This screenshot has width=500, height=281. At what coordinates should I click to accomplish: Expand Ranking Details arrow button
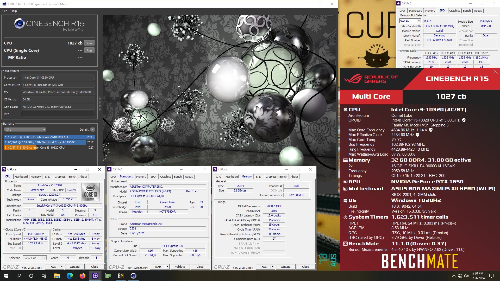point(93,130)
